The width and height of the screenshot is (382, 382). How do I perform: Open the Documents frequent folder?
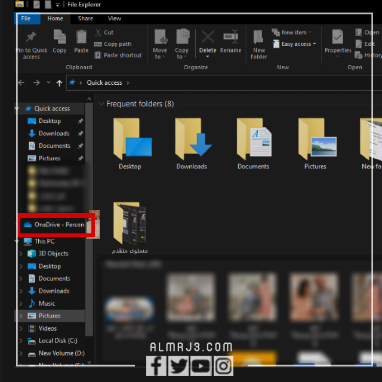[x=254, y=144]
